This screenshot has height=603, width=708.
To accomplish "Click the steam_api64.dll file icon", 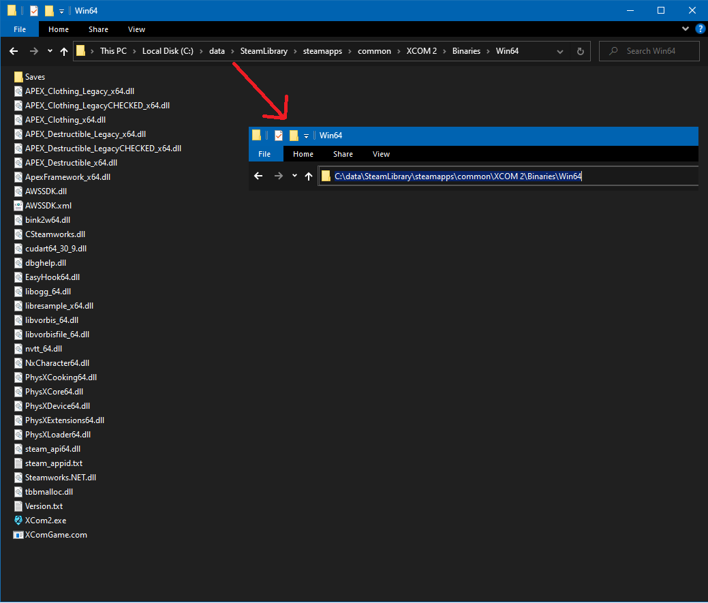I will coord(18,449).
